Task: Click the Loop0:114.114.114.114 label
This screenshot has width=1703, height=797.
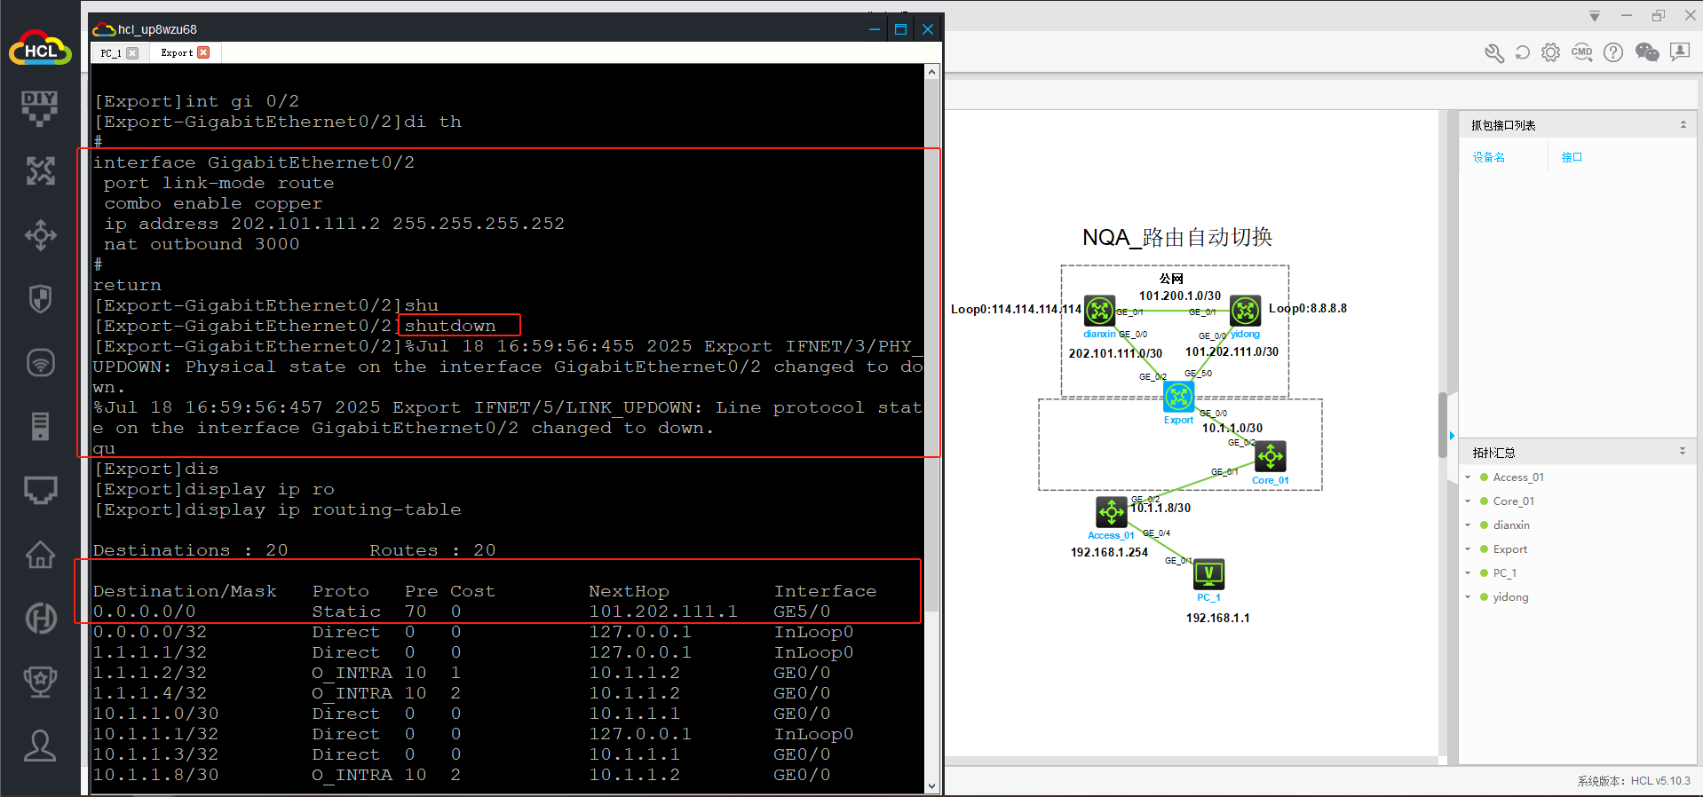Action: click(1016, 309)
